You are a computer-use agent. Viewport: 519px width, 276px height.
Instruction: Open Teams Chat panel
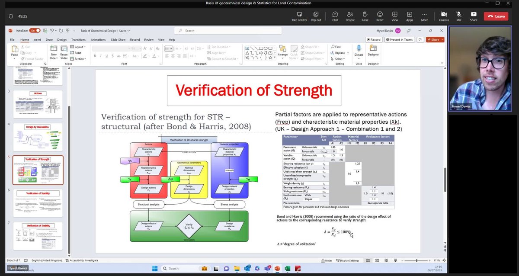pyautogui.click(x=335, y=16)
